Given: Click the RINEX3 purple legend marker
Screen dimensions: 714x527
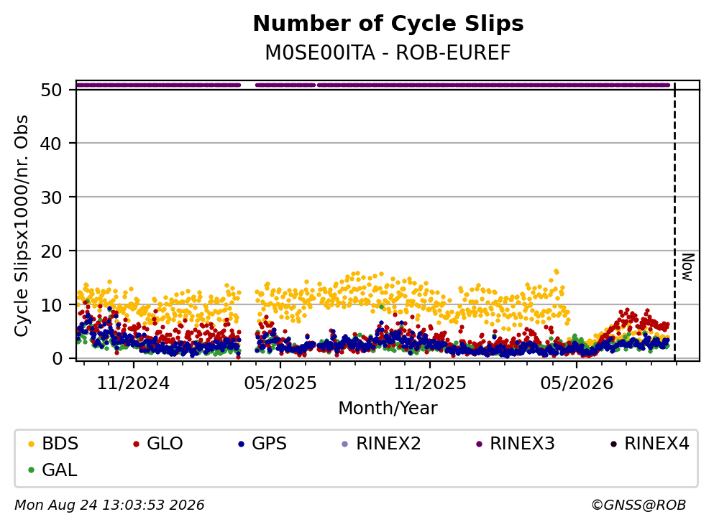Looking at the screenshot, I should click(479, 444).
